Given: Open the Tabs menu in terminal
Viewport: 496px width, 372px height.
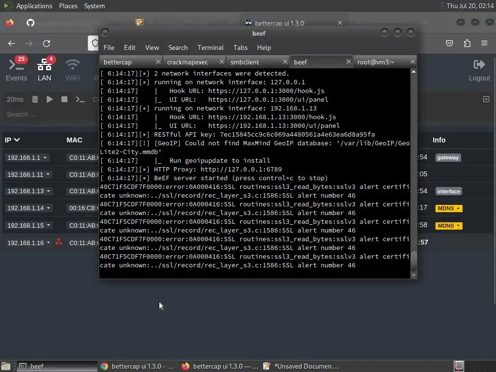Looking at the screenshot, I should coord(240,47).
